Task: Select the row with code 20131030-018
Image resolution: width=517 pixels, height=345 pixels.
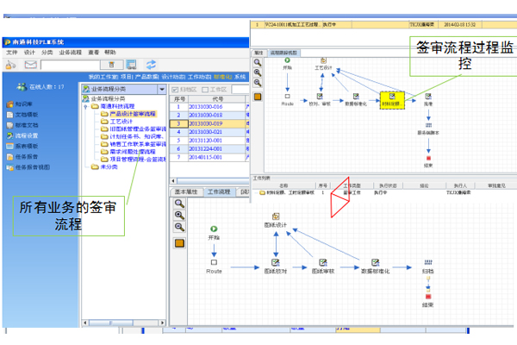Action: coord(209,116)
